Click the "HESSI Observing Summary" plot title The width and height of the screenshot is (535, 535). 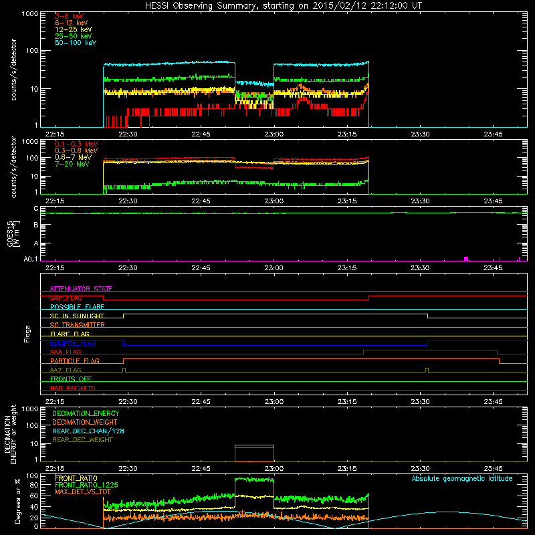coord(284,6)
